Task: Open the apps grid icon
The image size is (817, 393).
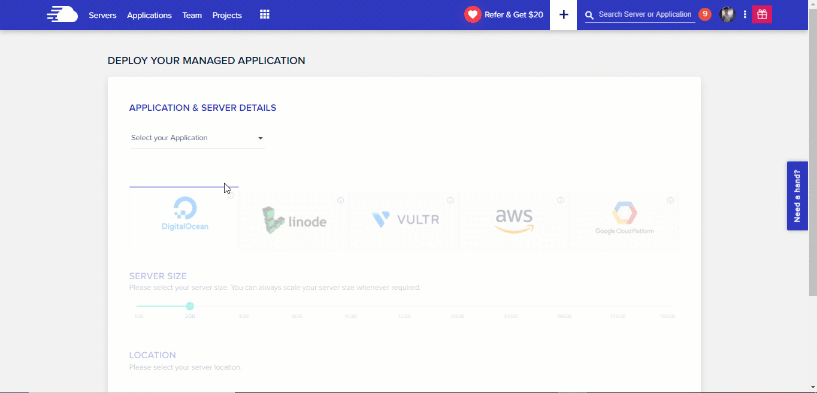Action: coord(265,14)
